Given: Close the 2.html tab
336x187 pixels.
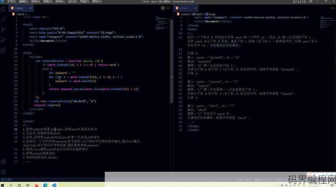Looking at the screenshot, I should point(195,8).
